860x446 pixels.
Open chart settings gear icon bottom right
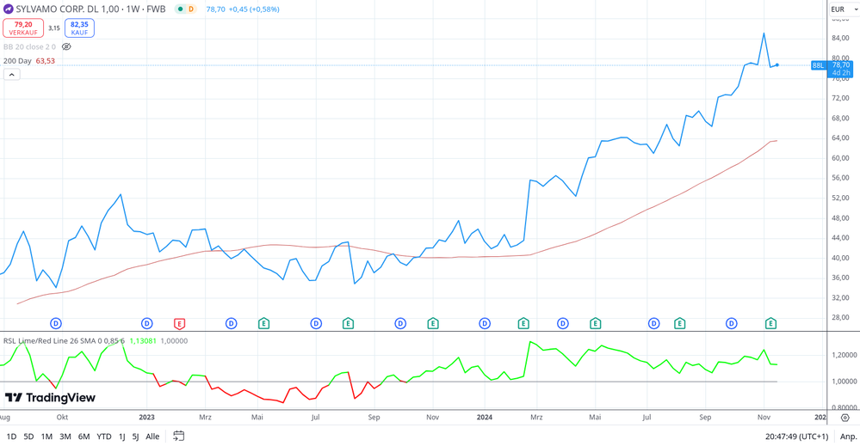point(845,418)
